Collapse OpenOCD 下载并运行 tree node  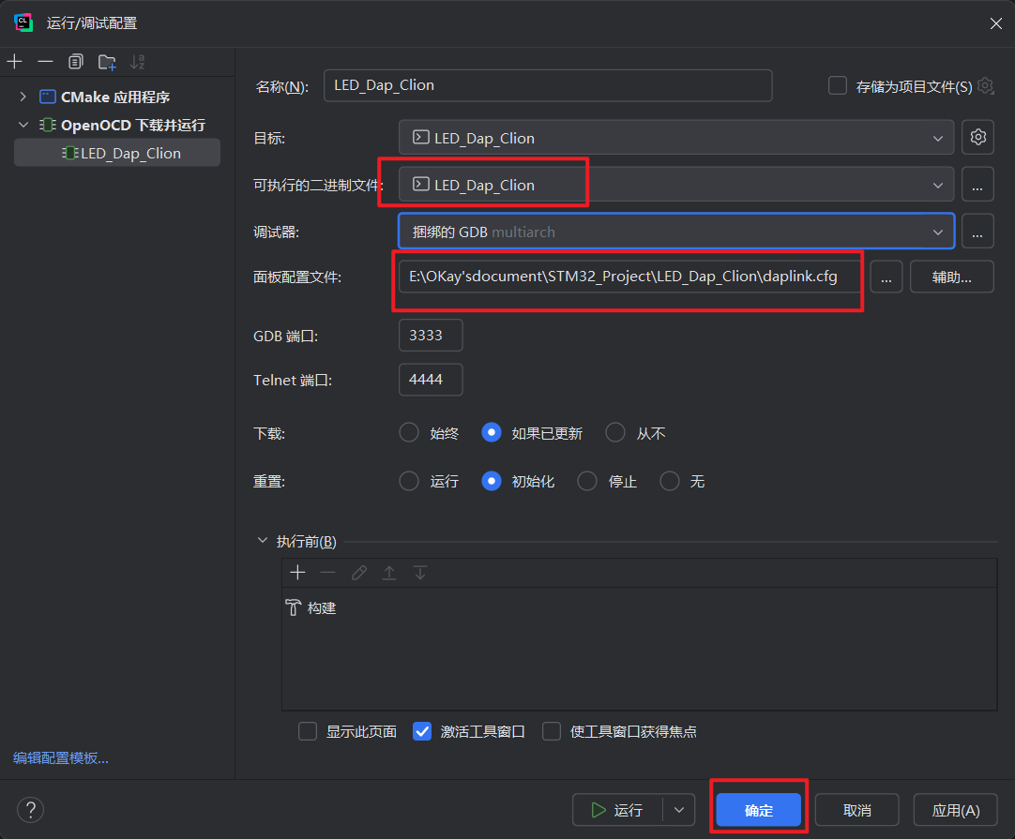(x=23, y=125)
